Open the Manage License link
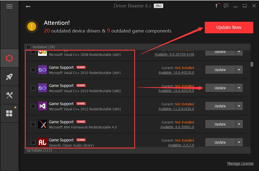The height and width of the screenshot is (171, 259). 240,163
